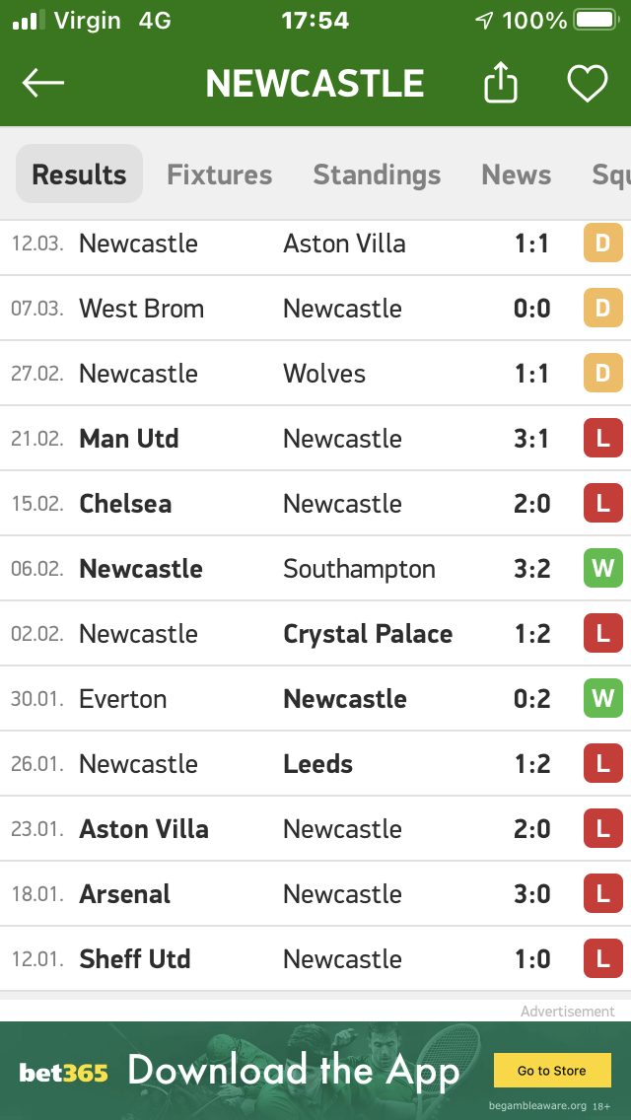Tap the Leeds team name
The height and width of the screenshot is (1120, 631).
tap(318, 763)
